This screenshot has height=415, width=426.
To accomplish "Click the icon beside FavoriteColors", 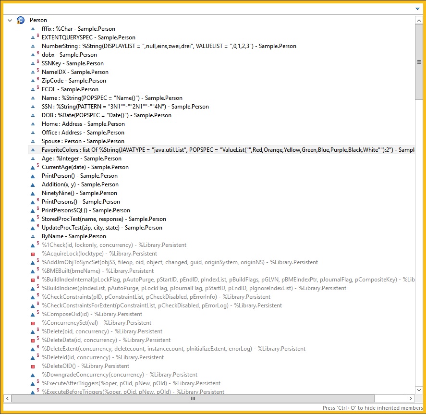I will tap(33, 150).
